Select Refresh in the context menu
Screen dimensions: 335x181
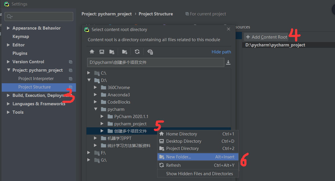click(173, 165)
